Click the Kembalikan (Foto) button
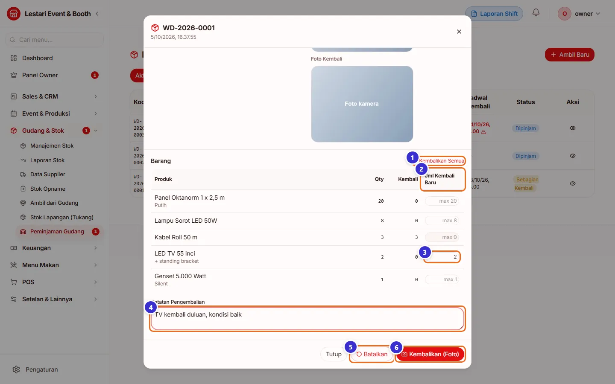This screenshot has height=384, width=615. [x=430, y=354]
